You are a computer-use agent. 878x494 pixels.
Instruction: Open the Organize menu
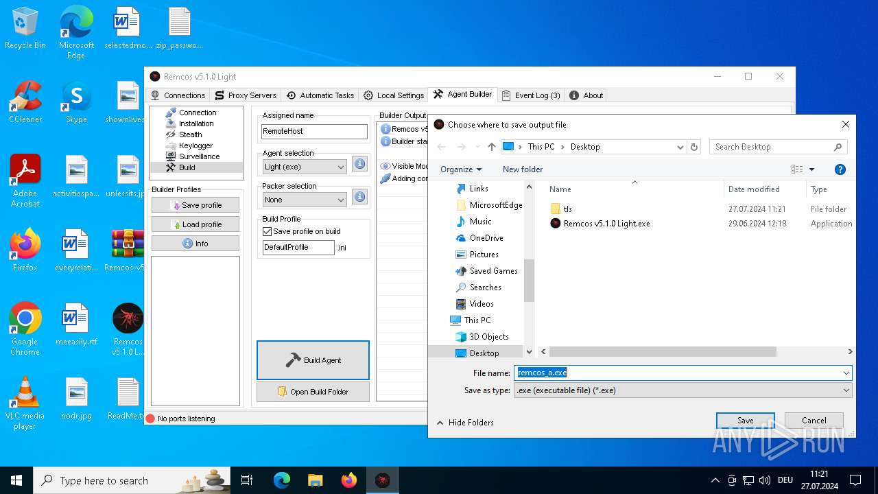[x=461, y=169]
